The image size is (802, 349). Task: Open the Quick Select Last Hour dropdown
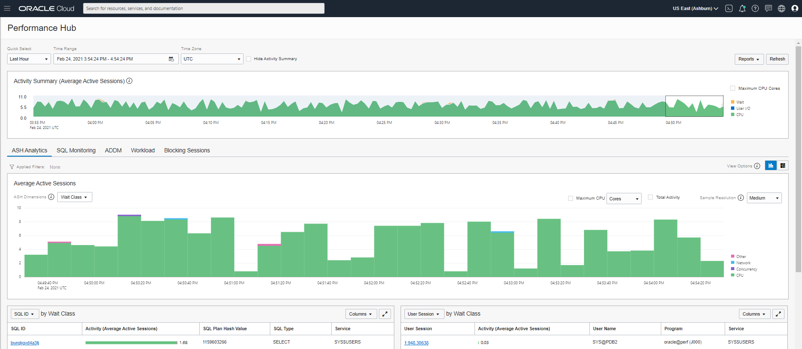29,59
